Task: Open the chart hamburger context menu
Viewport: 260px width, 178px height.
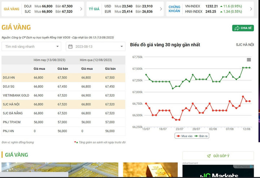Action: pos(249,60)
